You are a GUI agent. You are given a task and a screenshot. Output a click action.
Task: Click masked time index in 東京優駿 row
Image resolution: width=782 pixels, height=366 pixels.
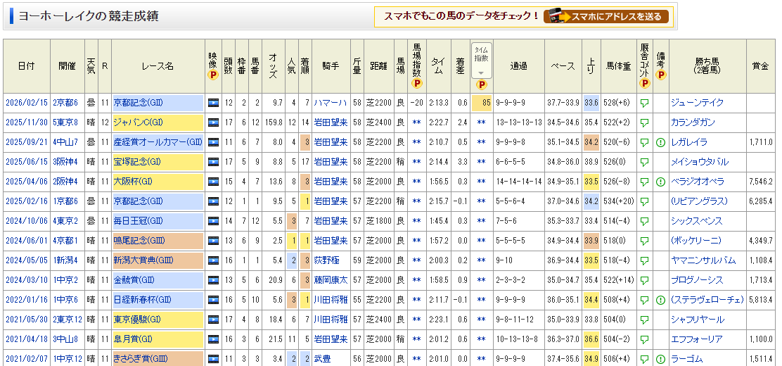[482, 320]
